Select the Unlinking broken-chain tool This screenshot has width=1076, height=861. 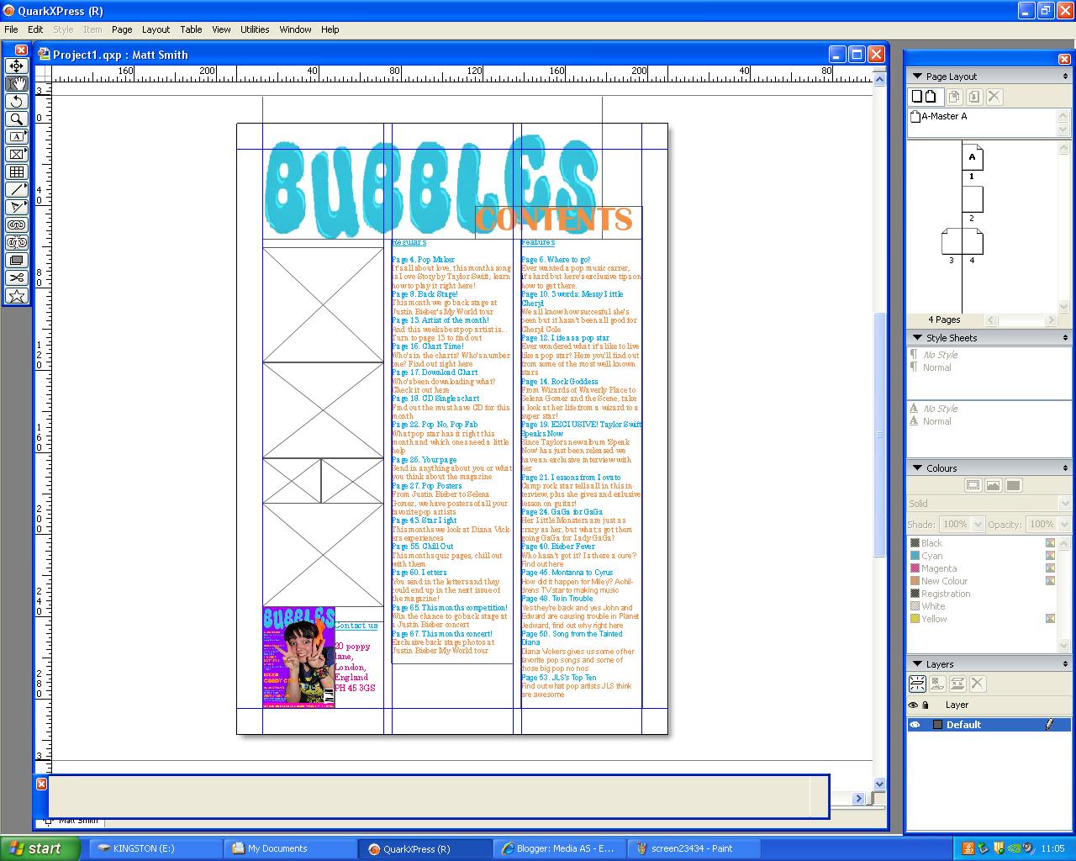(16, 242)
